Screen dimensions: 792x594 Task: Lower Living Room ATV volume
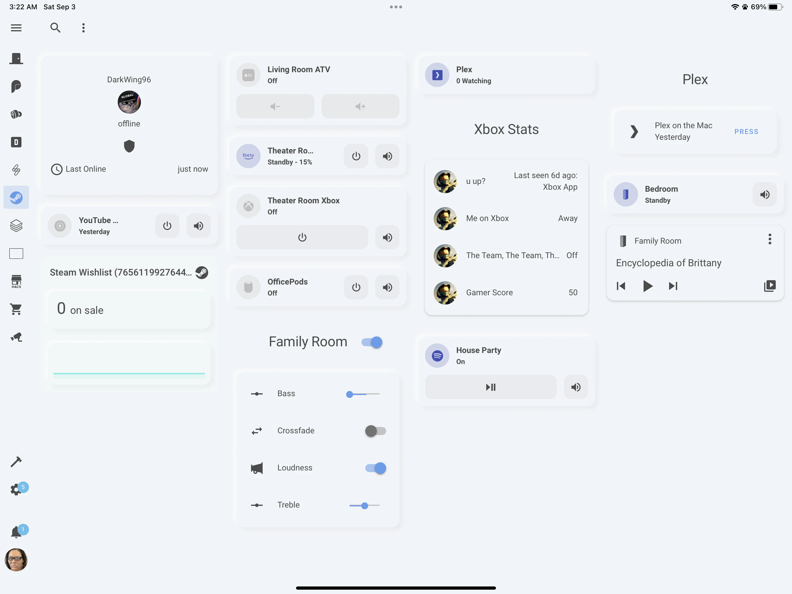click(x=275, y=106)
